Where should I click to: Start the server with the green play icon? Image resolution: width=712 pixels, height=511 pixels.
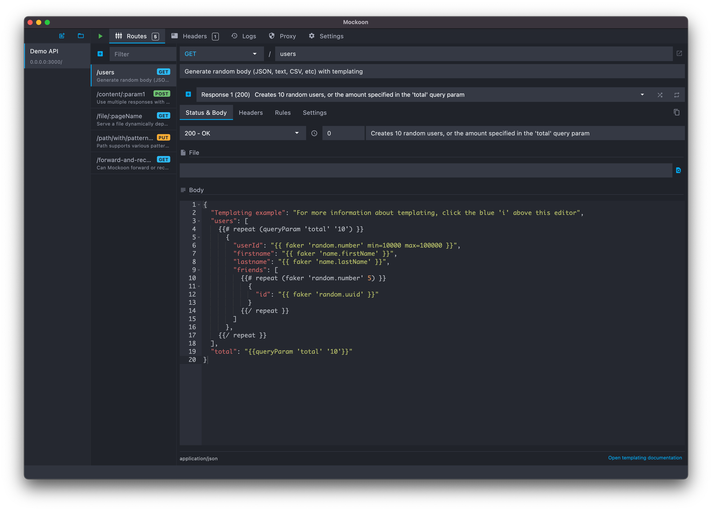tap(100, 36)
